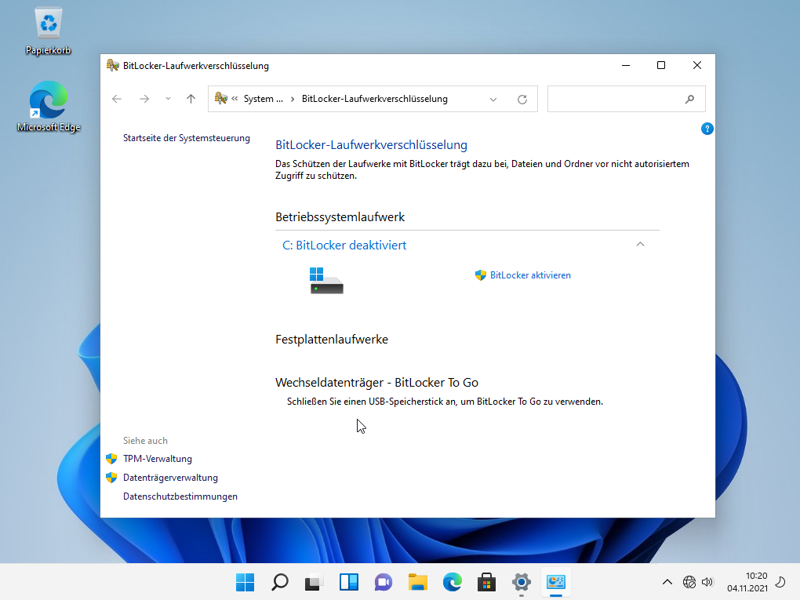Open taskbar Search

click(279, 582)
